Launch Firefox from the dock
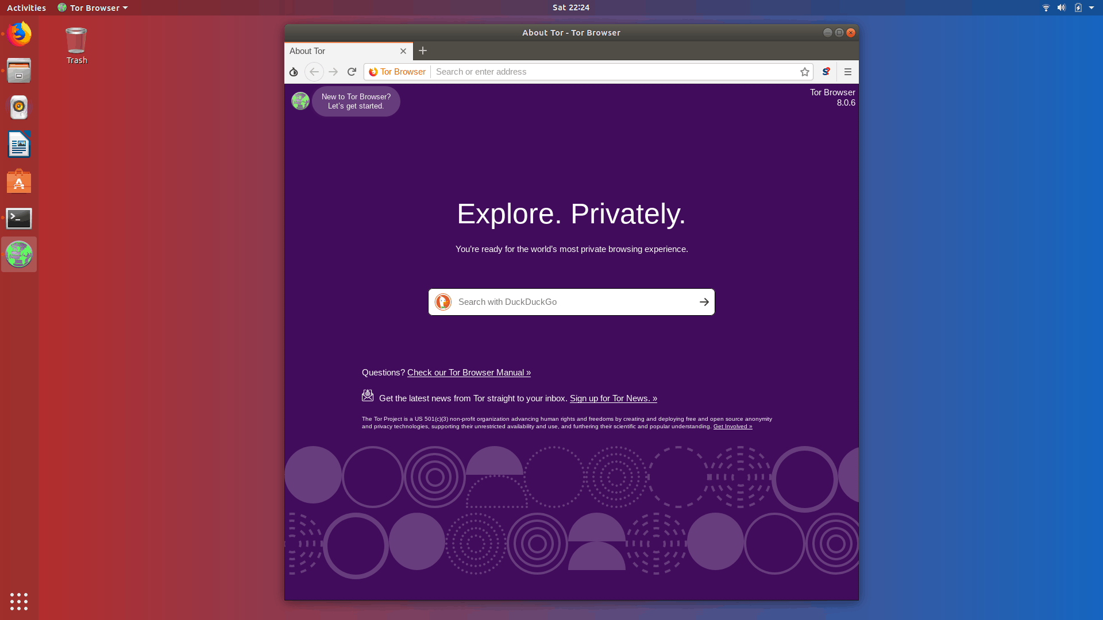The image size is (1103, 620). (x=19, y=34)
